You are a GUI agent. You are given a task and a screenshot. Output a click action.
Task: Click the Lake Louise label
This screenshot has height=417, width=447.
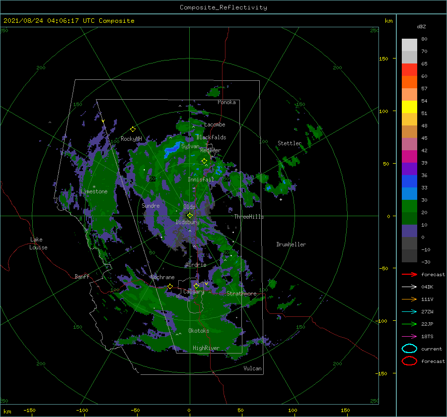tap(38, 243)
